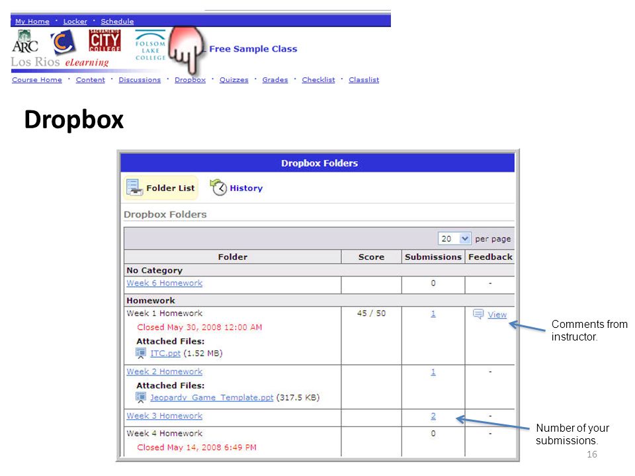Open Week 2 Homework submissions count link

click(x=433, y=372)
